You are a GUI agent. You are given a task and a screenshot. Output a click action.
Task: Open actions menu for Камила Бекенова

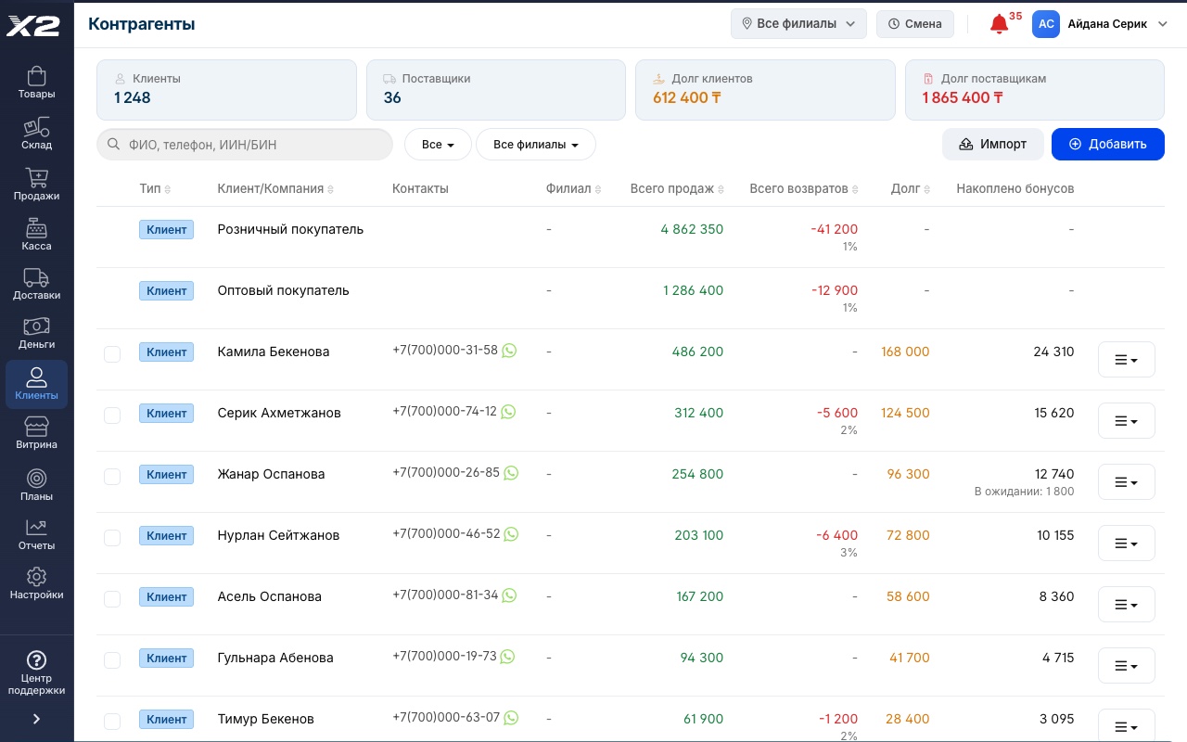pos(1126,360)
